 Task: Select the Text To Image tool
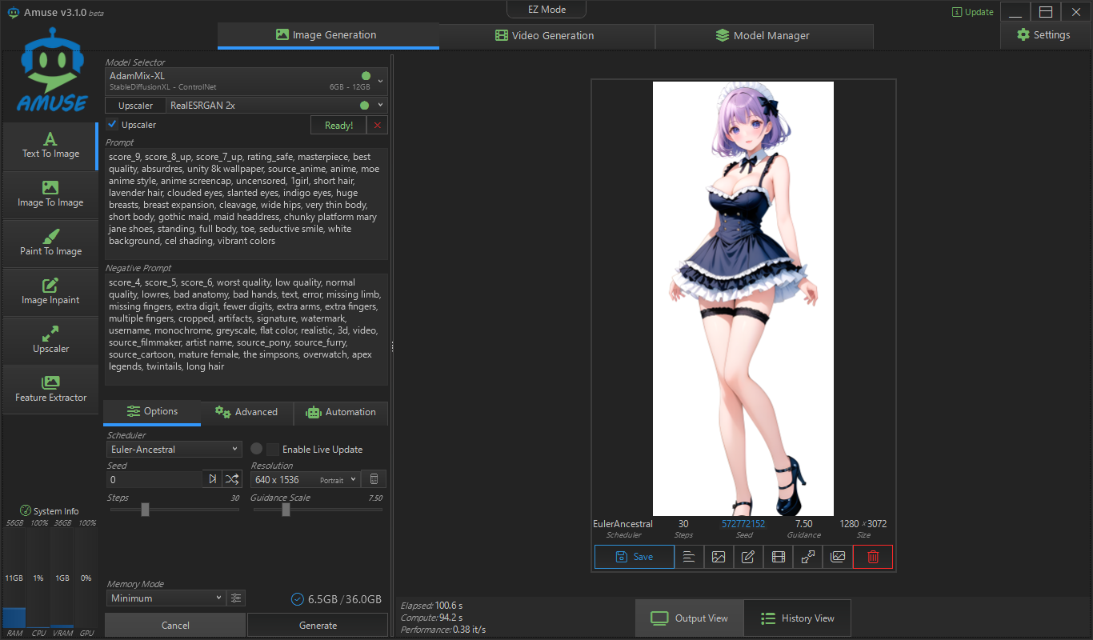click(50, 146)
